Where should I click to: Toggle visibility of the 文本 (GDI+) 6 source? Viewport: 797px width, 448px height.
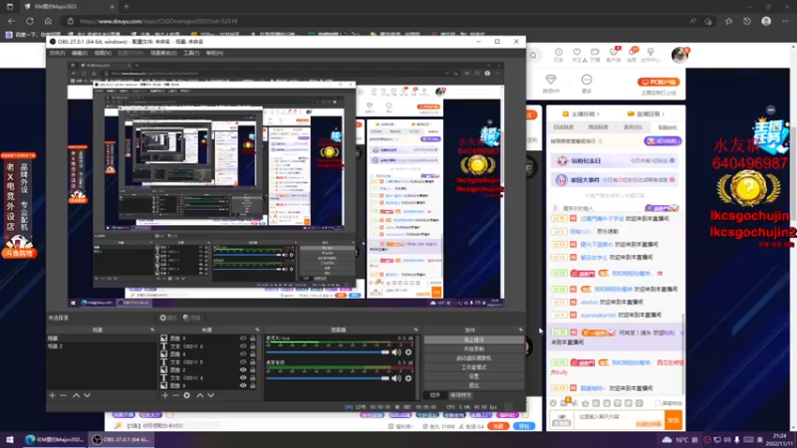pyautogui.click(x=243, y=345)
